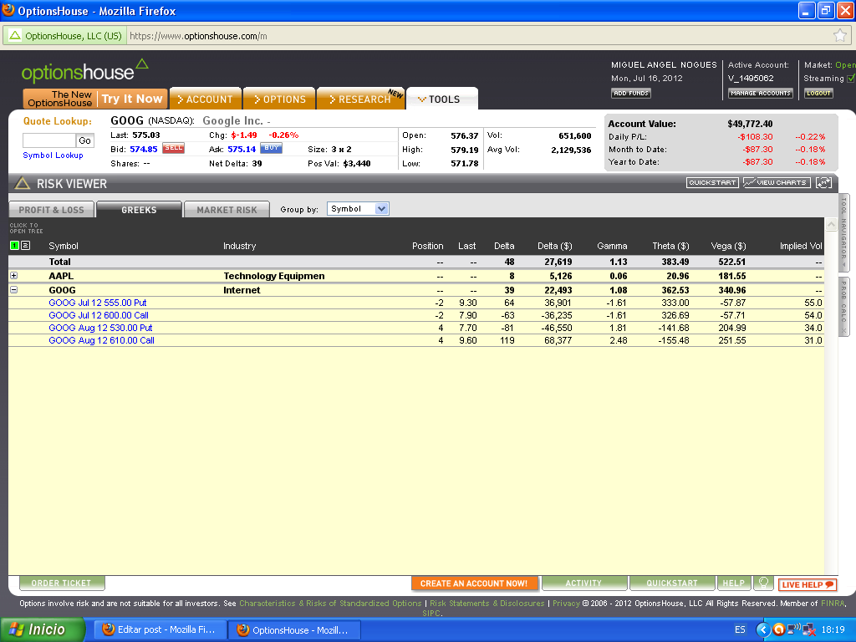The width and height of the screenshot is (856, 642).
Task: Click GOOG bid price 574.85
Action: point(144,149)
